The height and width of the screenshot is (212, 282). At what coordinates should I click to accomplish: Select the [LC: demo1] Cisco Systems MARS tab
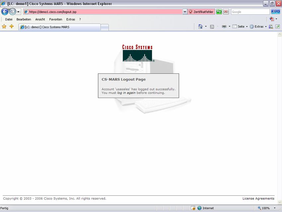[x=59, y=27]
